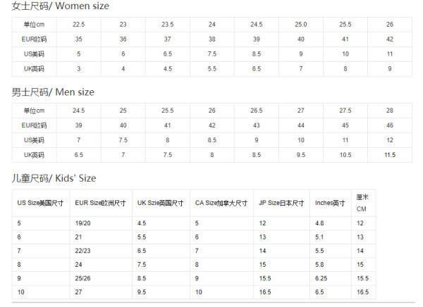Select the "US美码" label in the Men table
The width and height of the screenshot is (423, 307).
pos(34,140)
